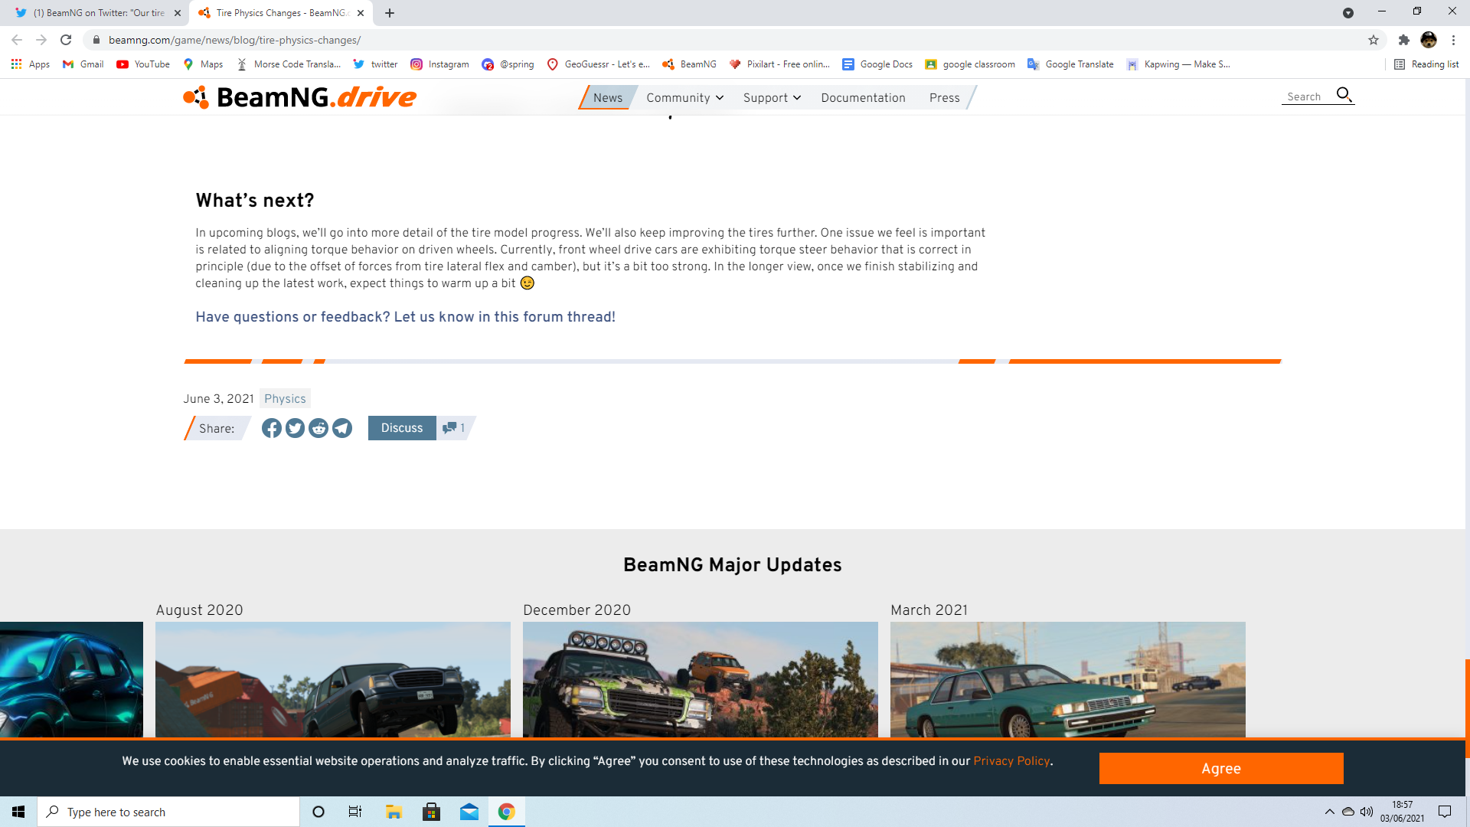Click the Agree cookies button

point(1221,768)
